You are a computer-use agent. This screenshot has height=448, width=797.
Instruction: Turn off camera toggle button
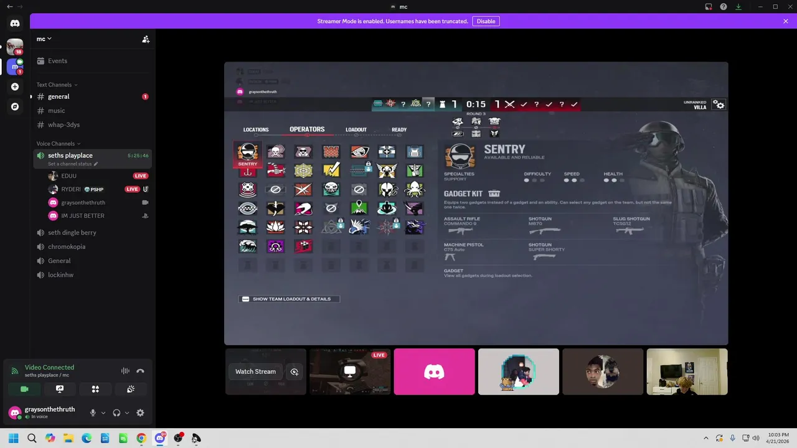(24, 389)
